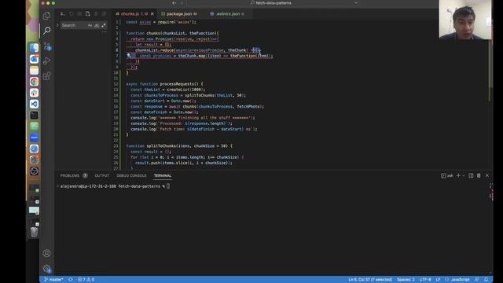Open the Explorer view in activity bar
Viewport: 503px width, 283px height.
click(x=47, y=16)
